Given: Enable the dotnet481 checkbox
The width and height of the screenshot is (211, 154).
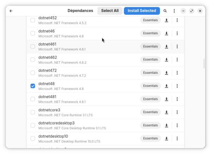Looking at the screenshot, I should (33, 99).
